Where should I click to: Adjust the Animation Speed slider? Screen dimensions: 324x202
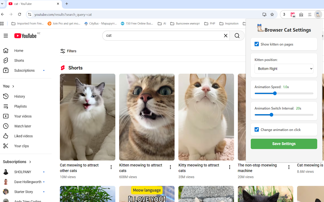pyautogui.click(x=284, y=93)
